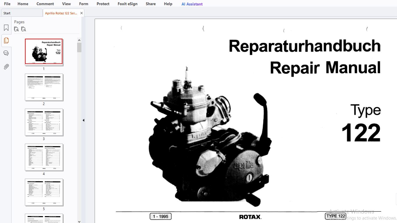The height and width of the screenshot is (223, 397).
Task: Open the AI Assistant tab
Action: click(x=192, y=4)
